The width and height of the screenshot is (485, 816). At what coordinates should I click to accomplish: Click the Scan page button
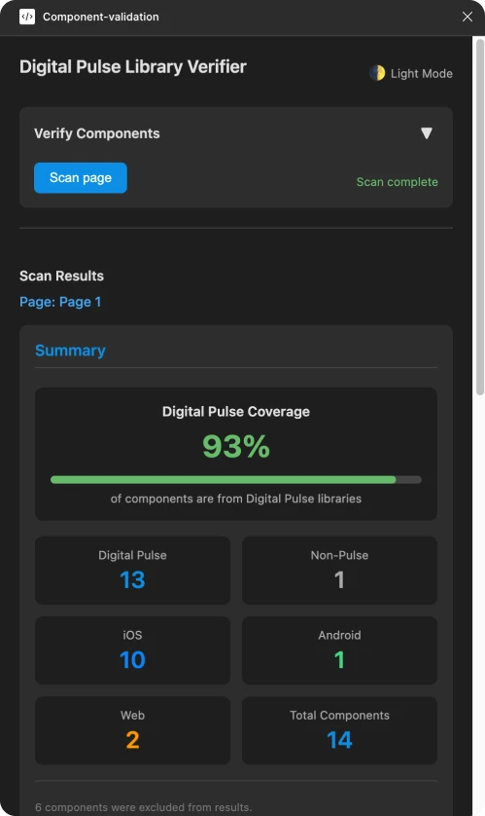pyautogui.click(x=81, y=177)
